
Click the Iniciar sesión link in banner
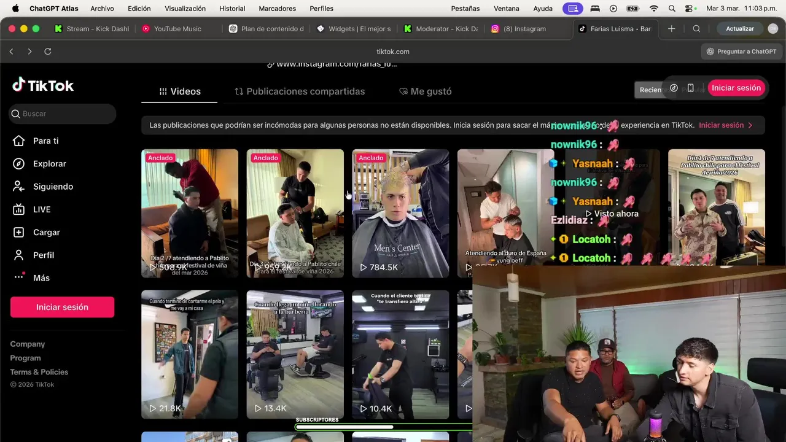pos(726,125)
